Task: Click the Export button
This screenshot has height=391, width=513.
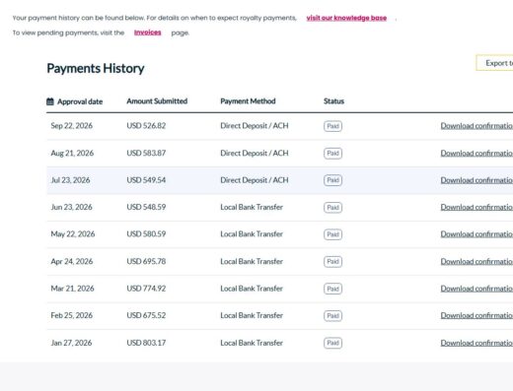Action: point(495,63)
